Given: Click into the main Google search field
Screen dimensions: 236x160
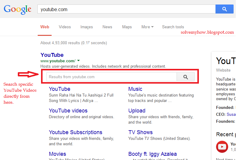Looking at the screenshot, I should pyautogui.click(x=126, y=9).
